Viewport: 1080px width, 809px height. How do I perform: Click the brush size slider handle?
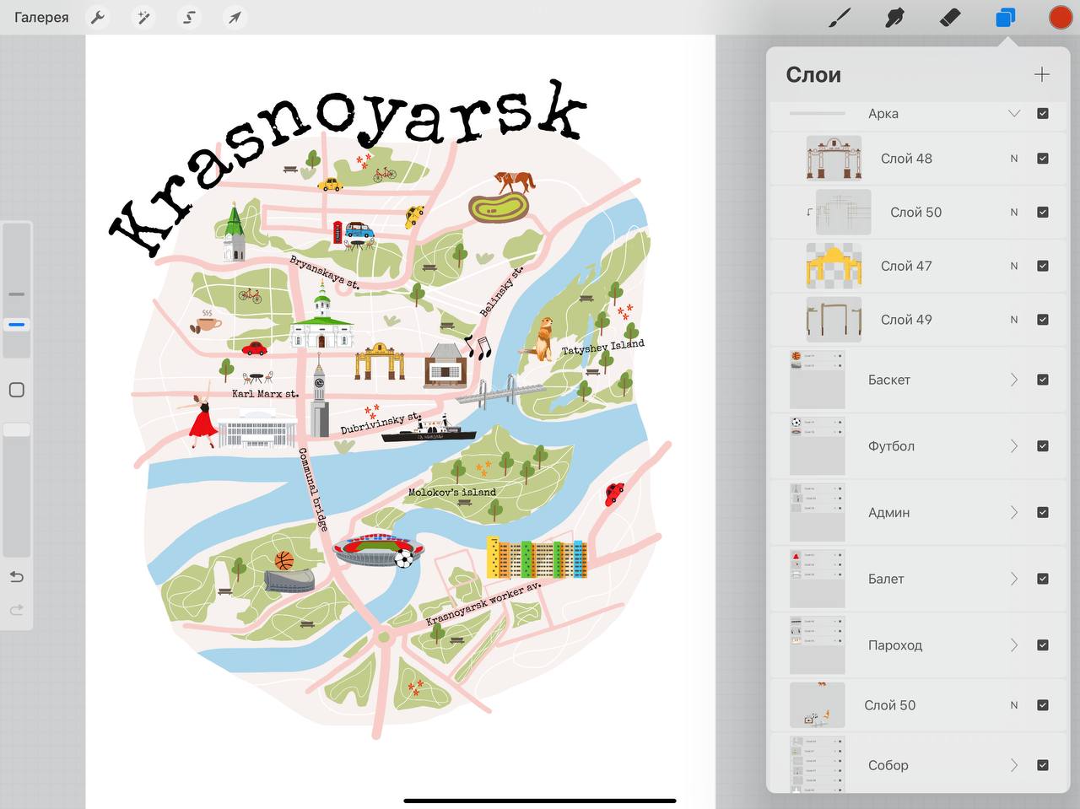(16, 325)
